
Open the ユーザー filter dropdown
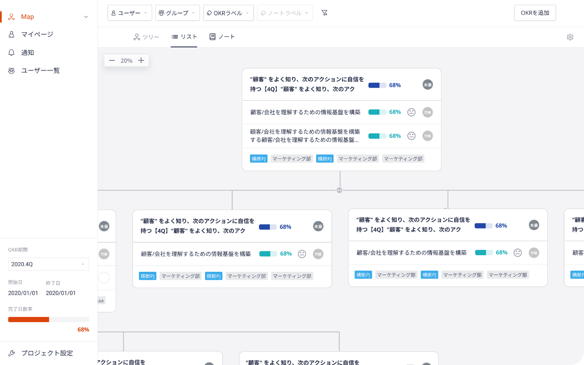click(129, 13)
